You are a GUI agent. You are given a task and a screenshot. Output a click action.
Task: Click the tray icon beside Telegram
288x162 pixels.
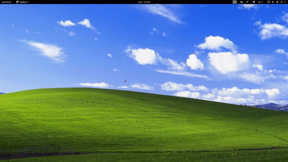(x=247, y=2)
